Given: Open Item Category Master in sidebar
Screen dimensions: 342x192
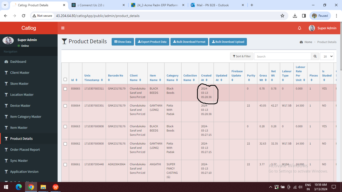Looking at the screenshot, I should click(29, 116).
